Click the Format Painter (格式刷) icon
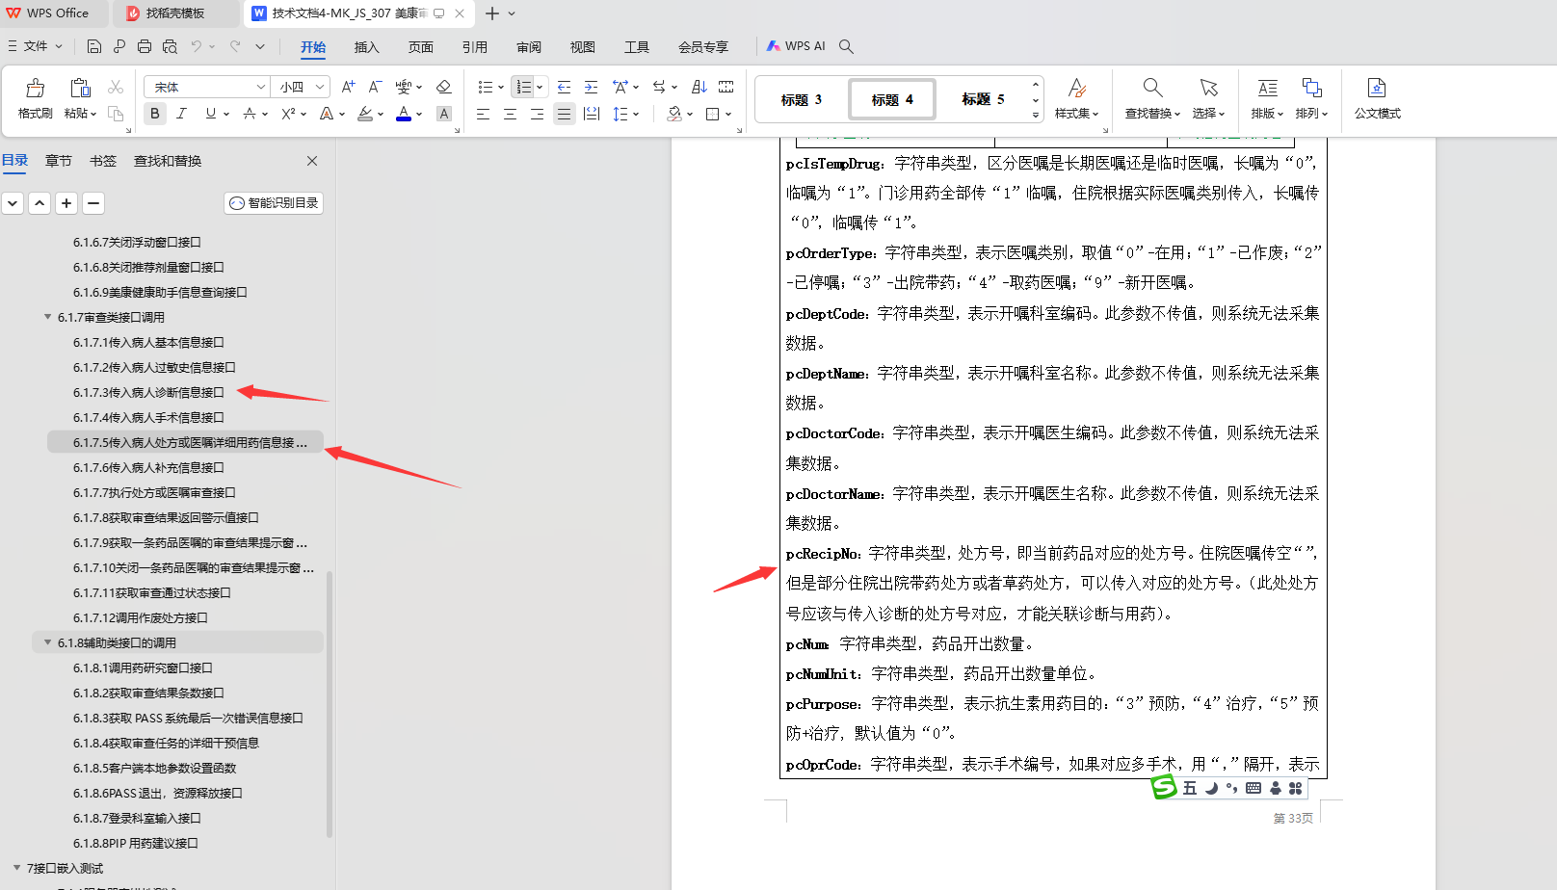Viewport: 1557px width, 890px height. pyautogui.click(x=36, y=89)
